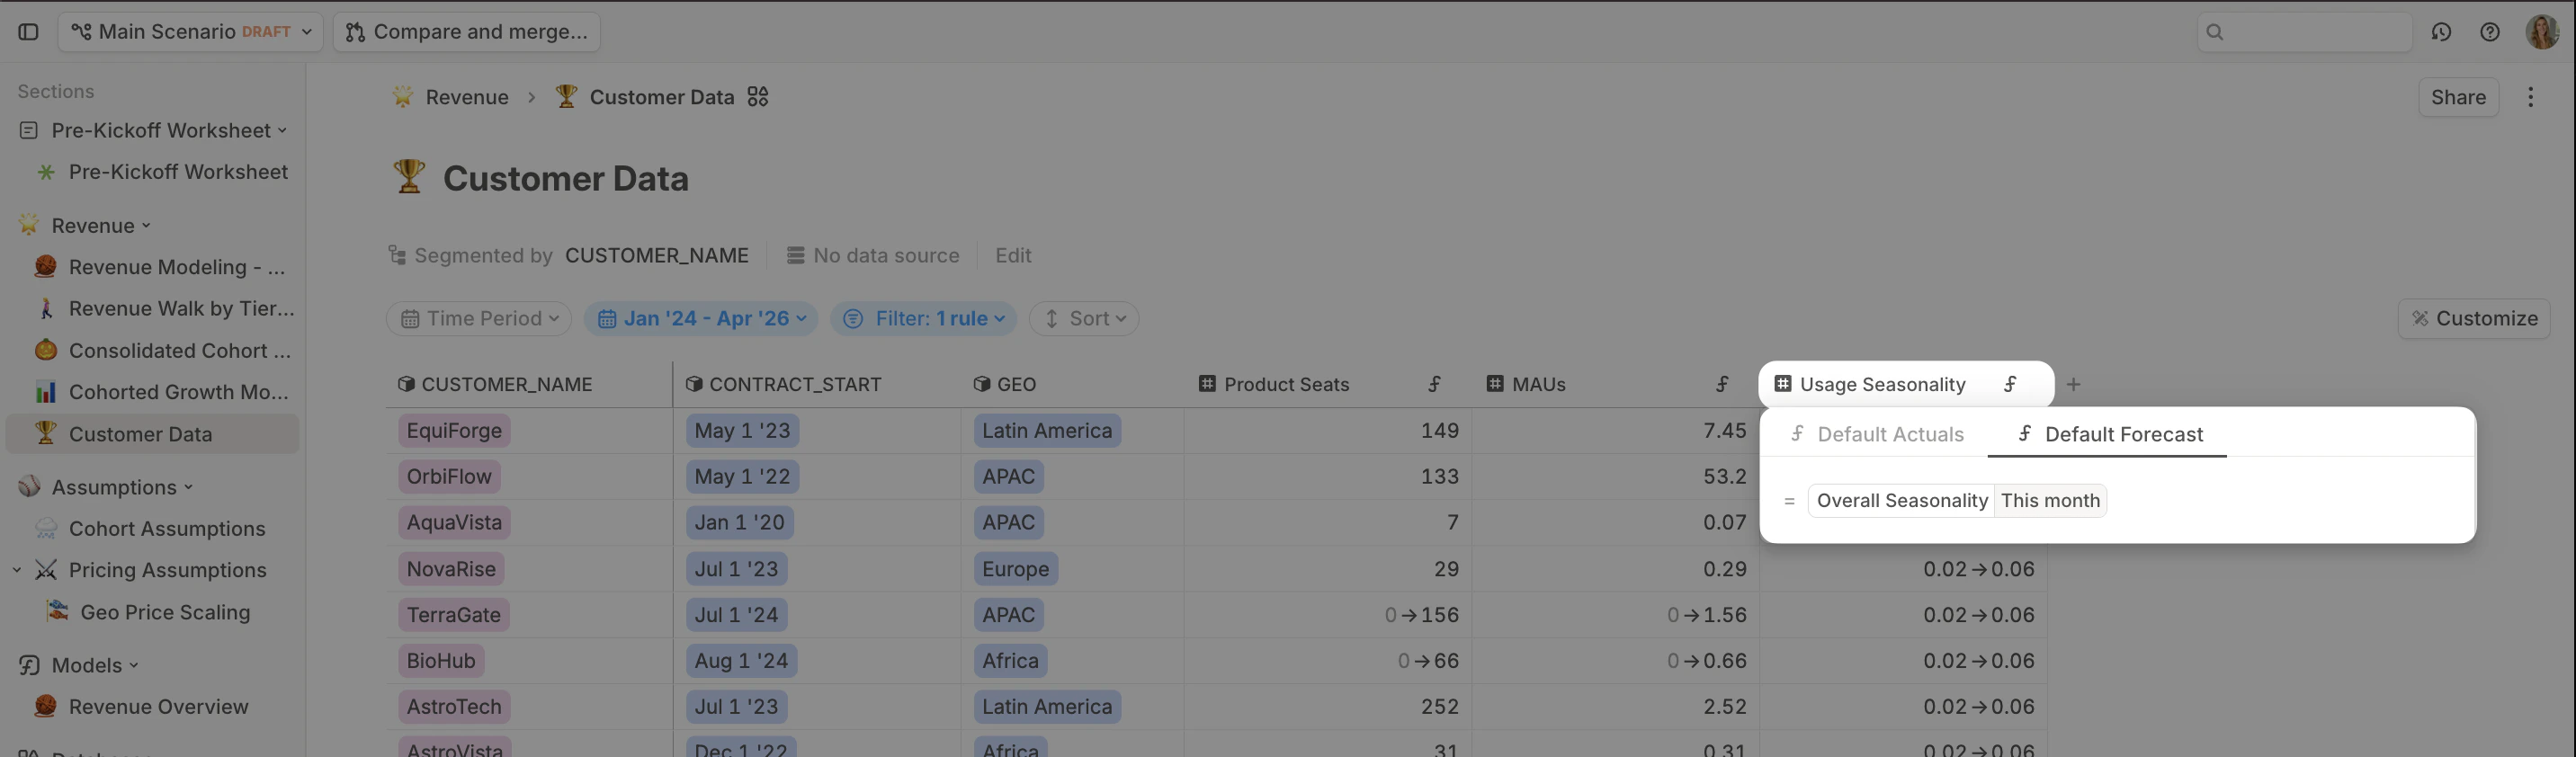Open version history clock icon
This screenshot has height=757, width=2576.
click(x=2441, y=32)
